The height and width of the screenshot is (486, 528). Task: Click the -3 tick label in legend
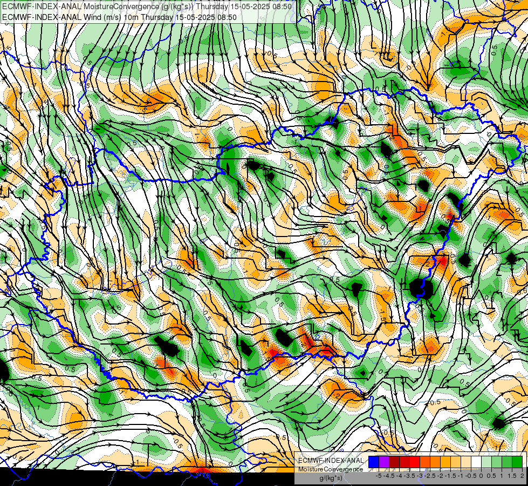pyautogui.click(x=420, y=476)
